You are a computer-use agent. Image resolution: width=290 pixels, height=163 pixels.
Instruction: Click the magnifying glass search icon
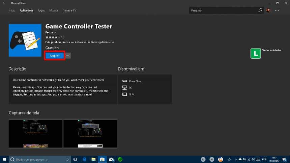pyautogui.click(x=260, y=10)
